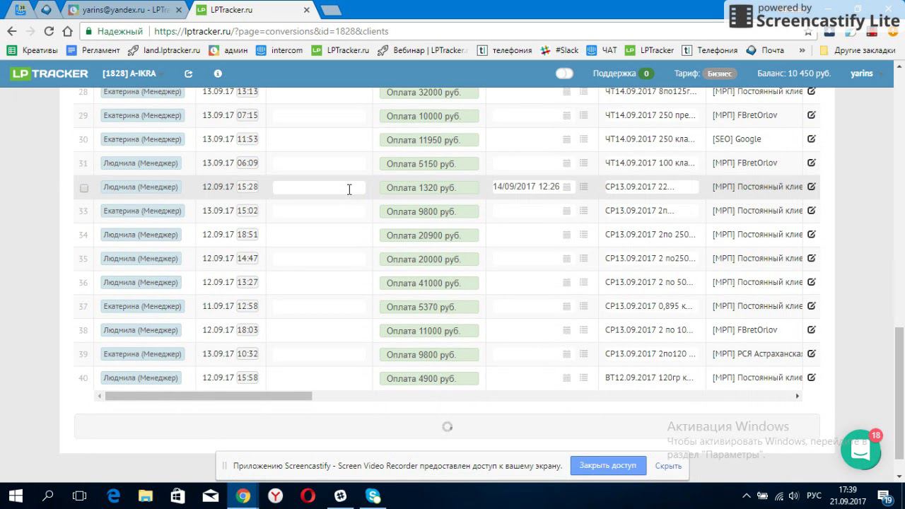Click the LP TRACKER logo
This screenshot has width=905, height=509.
coord(49,74)
